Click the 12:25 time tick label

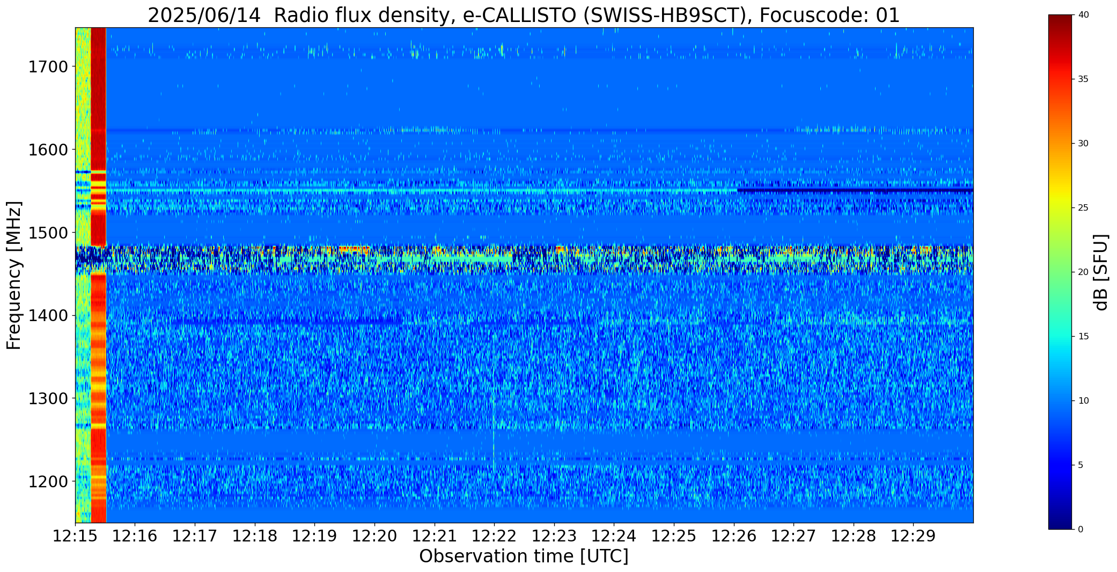(x=674, y=536)
